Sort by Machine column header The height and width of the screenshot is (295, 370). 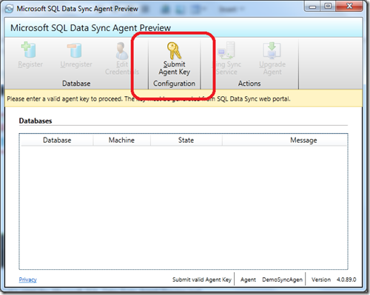click(121, 140)
